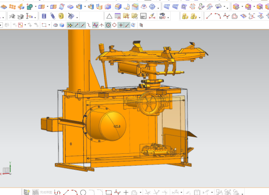Open dropdown next to red-framed filter icon

[25, 25]
